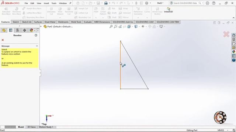Pin the menu bar with pushpin icon
The image size is (236, 132).
pos(70,3)
